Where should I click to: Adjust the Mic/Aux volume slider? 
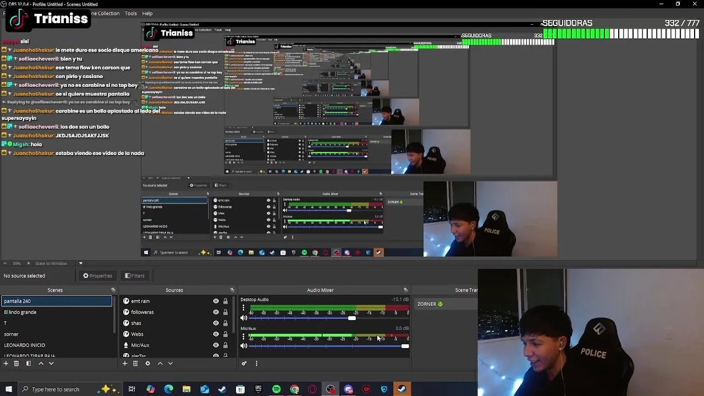point(405,346)
